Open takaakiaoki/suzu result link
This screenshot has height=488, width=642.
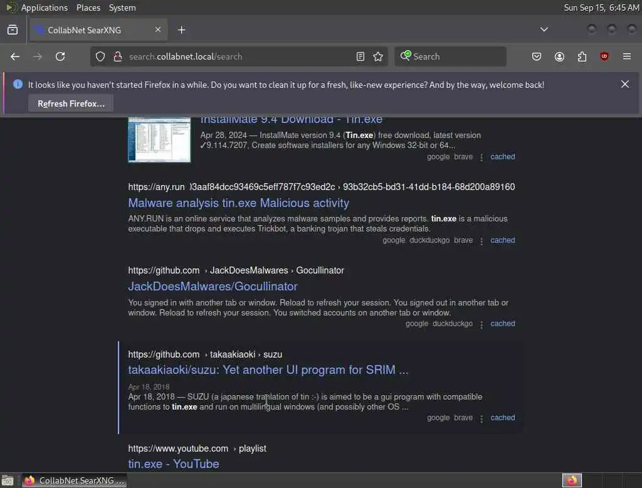pyautogui.click(x=268, y=370)
